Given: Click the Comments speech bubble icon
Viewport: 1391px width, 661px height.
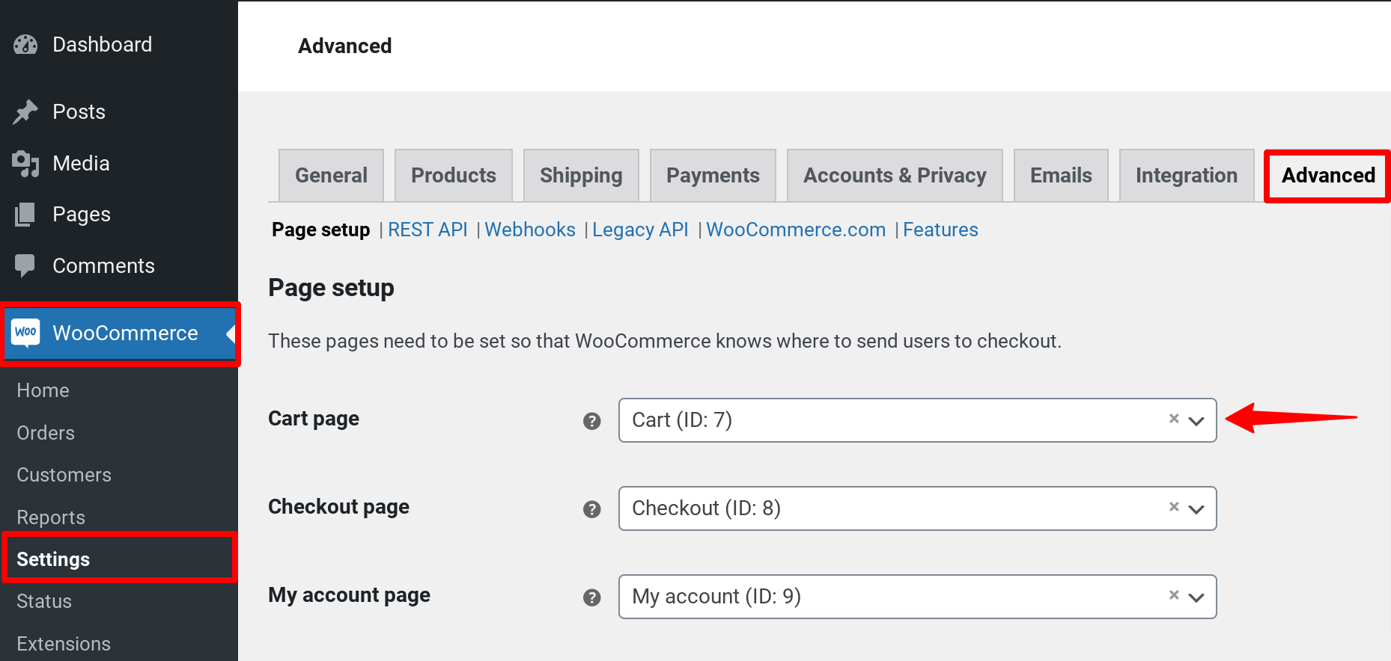Looking at the screenshot, I should point(25,266).
